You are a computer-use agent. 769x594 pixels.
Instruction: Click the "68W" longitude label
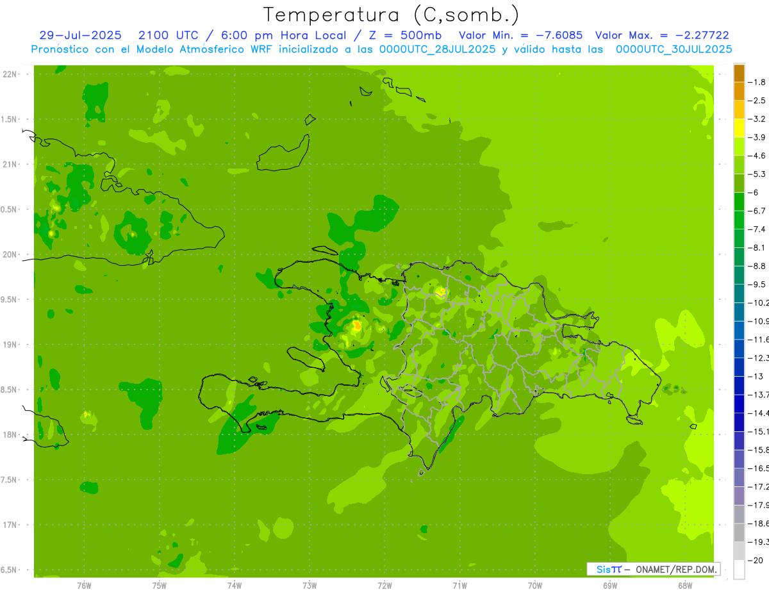pos(685,586)
